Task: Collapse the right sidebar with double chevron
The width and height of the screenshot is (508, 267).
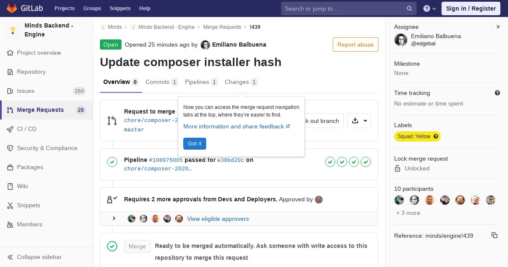Action: 498,27
